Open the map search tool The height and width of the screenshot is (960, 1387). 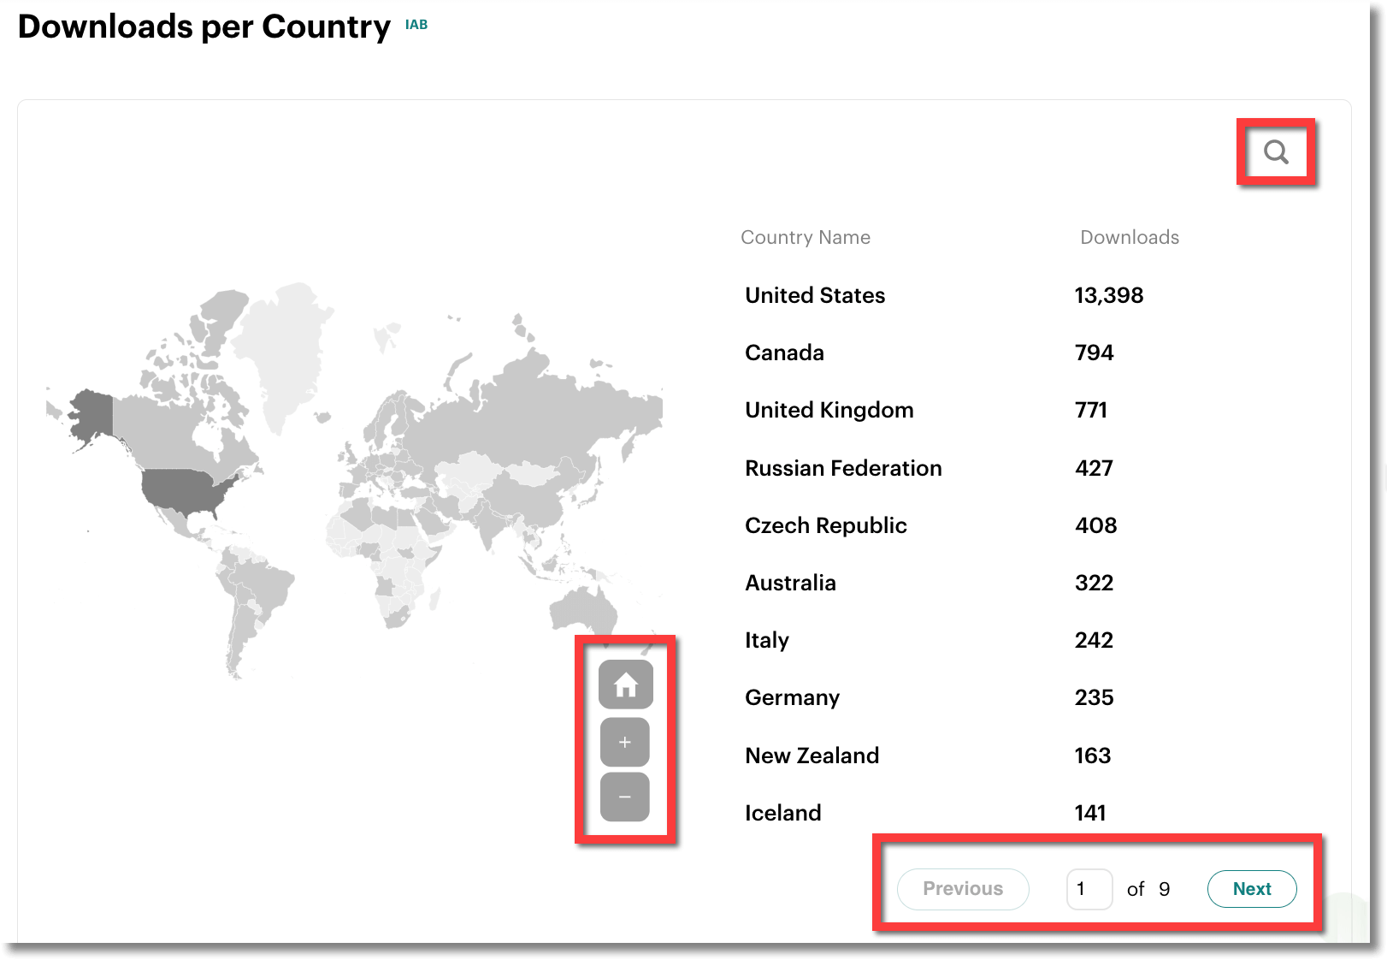point(1278,152)
